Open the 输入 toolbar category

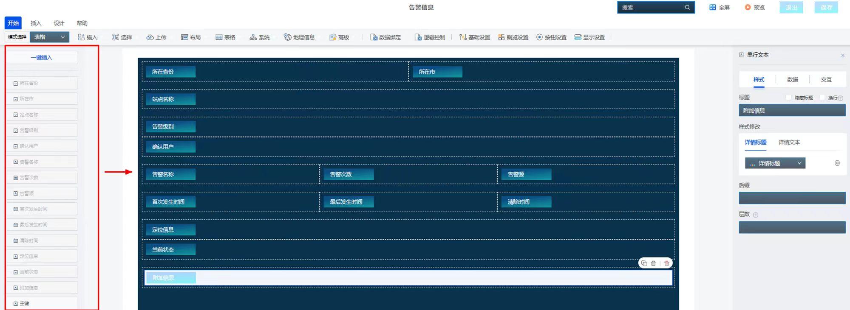88,37
